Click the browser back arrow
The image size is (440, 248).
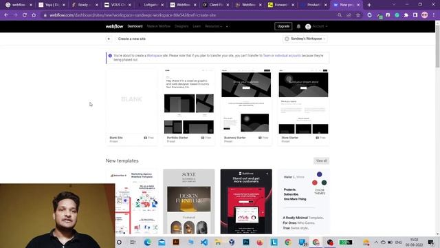[x=6, y=15]
